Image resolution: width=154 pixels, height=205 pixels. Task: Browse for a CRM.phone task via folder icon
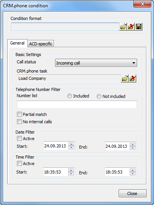[125, 78]
